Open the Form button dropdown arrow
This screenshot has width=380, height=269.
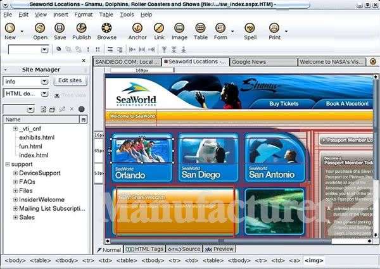(x=232, y=31)
